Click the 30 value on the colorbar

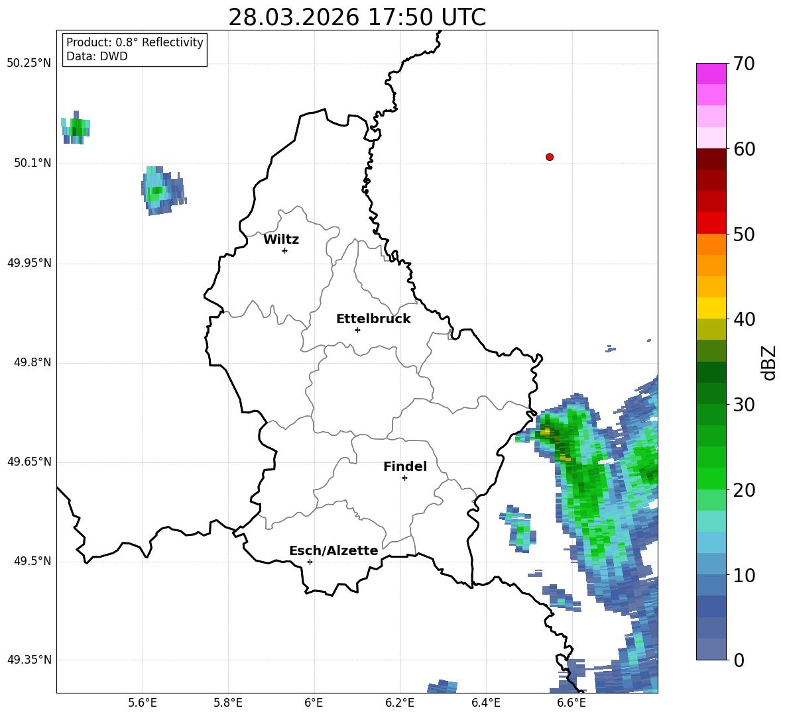pyautogui.click(x=744, y=405)
